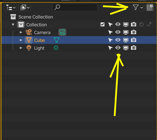Toggle the Light eye visibility icon
Screen dimensions: 157x140
click(118, 48)
